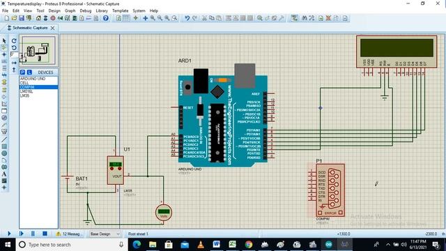Open Arduino IDE from taskbar
Image resolution: width=446 pixels, height=251 pixels.
click(x=328, y=245)
